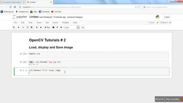
Task: Bookmark page with the heart icon
Action: [139, 7]
